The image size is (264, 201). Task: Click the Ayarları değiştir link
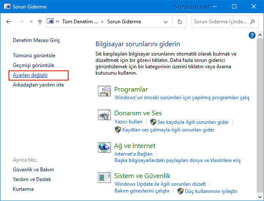[30, 75]
